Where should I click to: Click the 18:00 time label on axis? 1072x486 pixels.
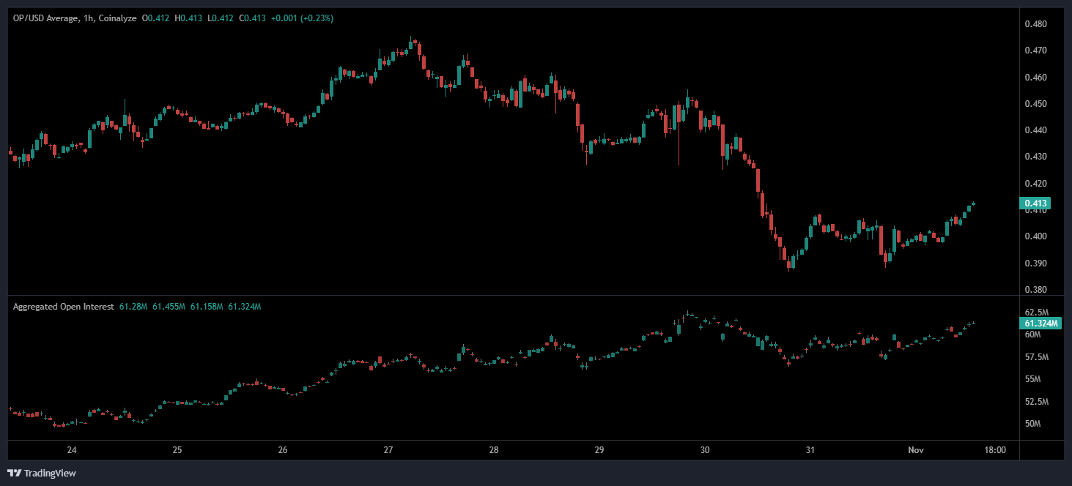pos(994,450)
